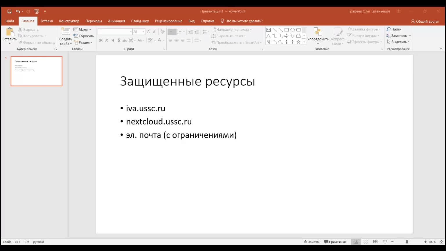Image resolution: width=446 pixels, height=251 pixels.
Task: Click the Create slide (Создать слайд) icon
Action: point(66,32)
